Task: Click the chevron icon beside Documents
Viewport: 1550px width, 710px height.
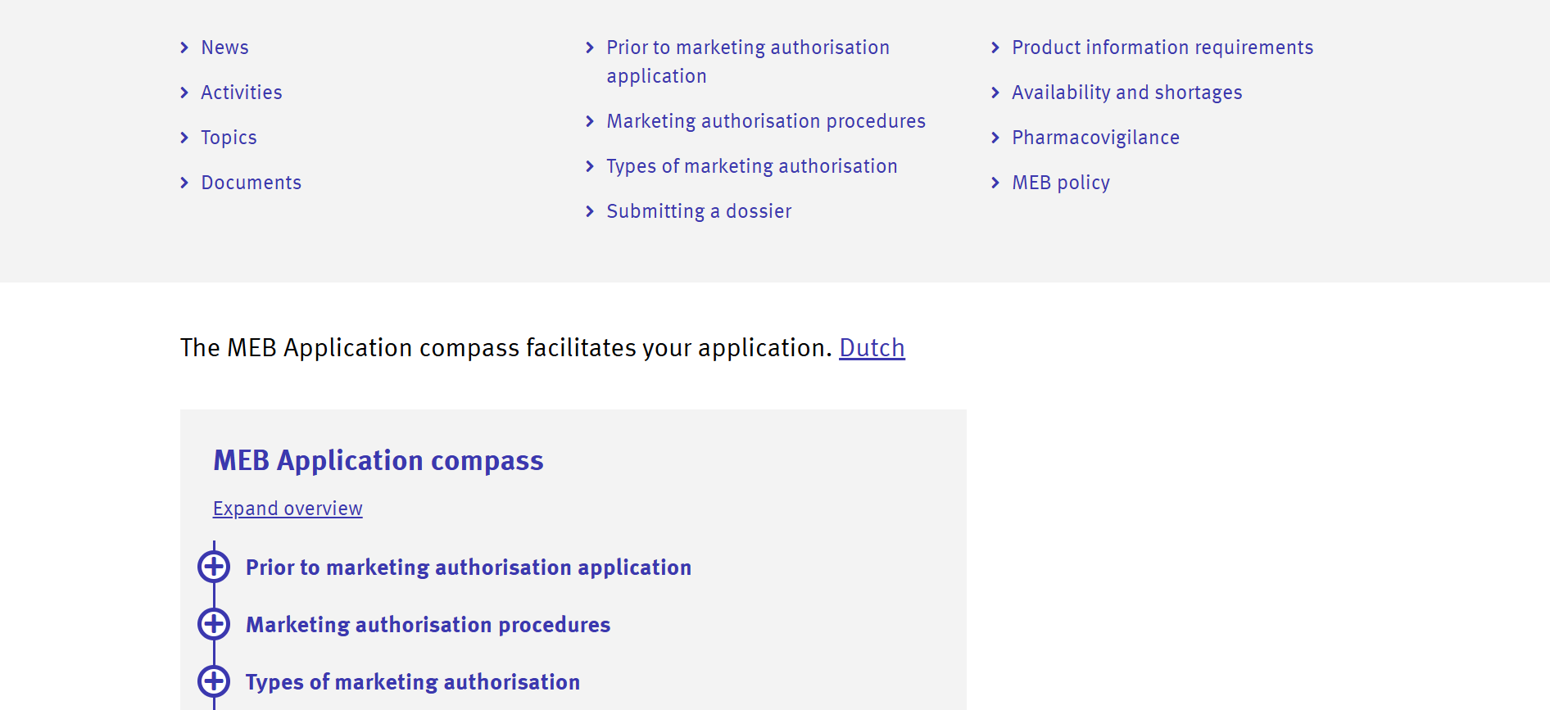Action: point(184,183)
